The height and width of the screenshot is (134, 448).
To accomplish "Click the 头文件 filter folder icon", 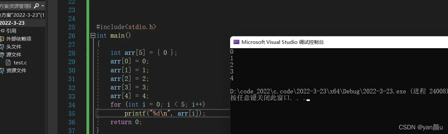I will coord(2,47).
